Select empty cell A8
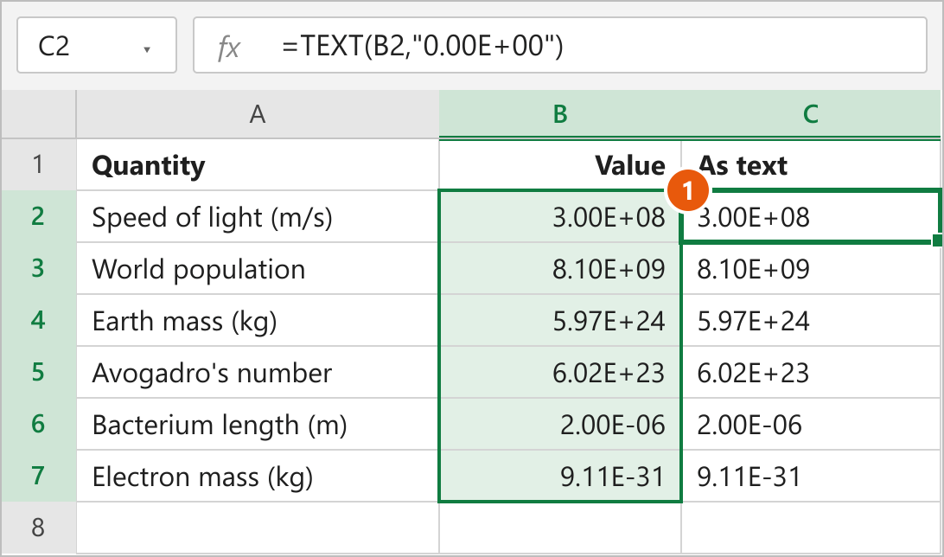This screenshot has height=557, width=944. pos(258,528)
